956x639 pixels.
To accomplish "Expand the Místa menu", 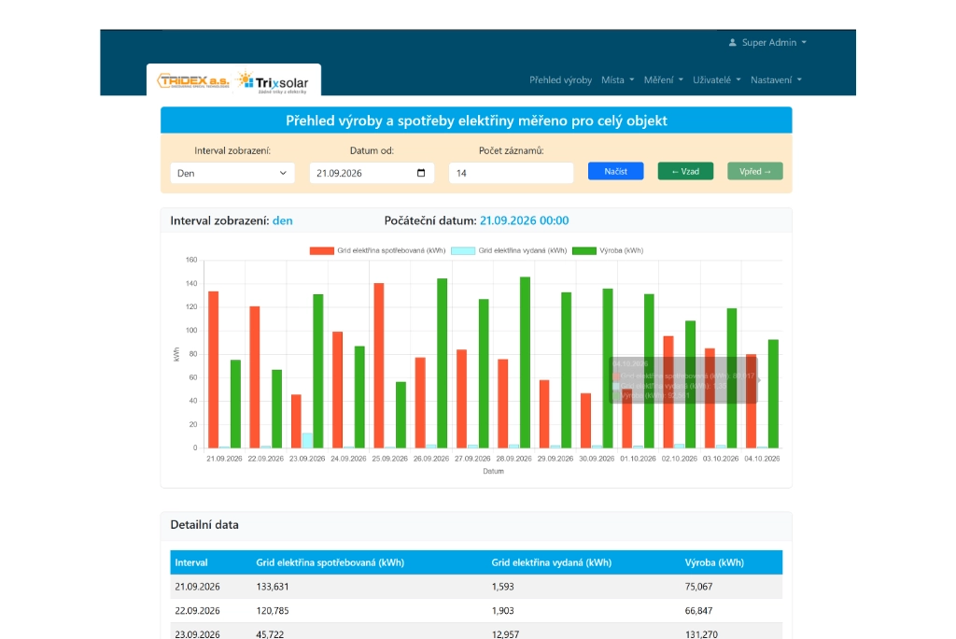I will 618,80.
